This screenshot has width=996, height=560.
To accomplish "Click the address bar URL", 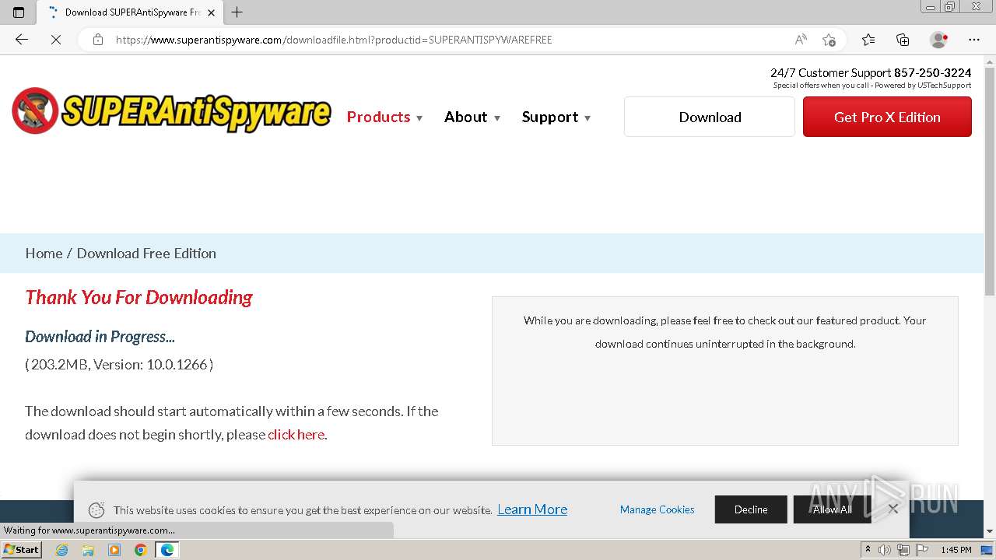I will click(334, 40).
